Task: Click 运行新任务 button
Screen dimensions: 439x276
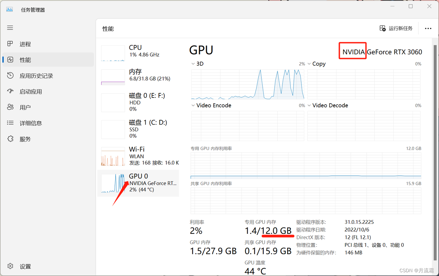Action: tap(396, 28)
